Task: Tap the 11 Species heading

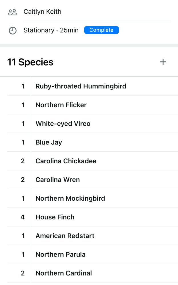Action: coord(30,62)
